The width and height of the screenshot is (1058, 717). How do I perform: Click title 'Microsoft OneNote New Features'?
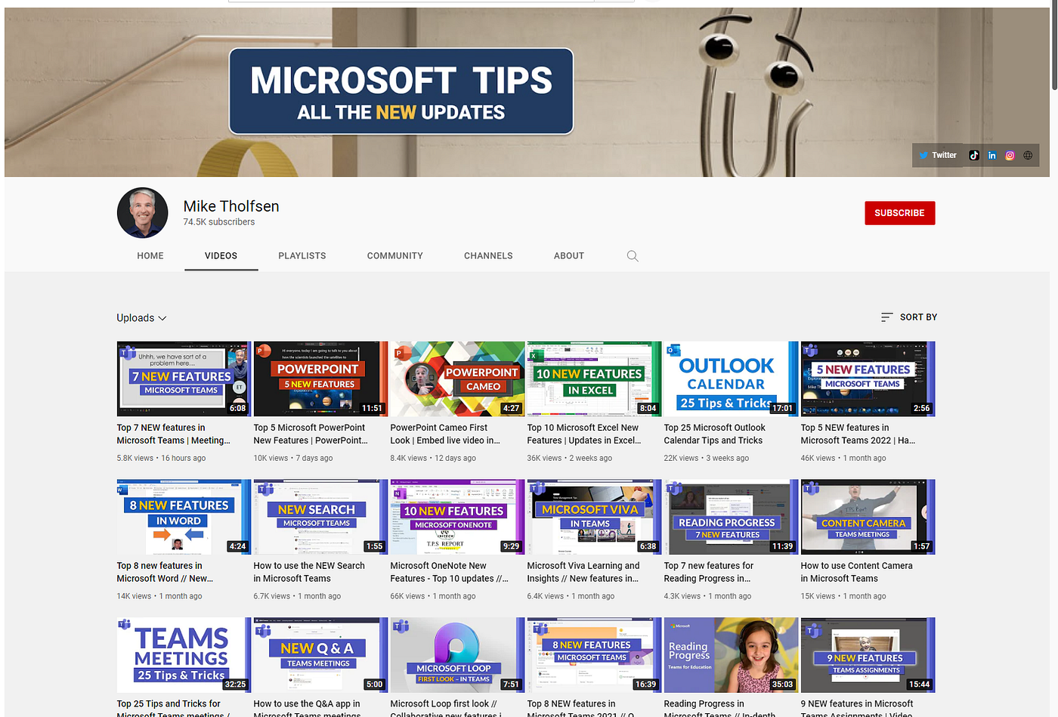[449, 572]
